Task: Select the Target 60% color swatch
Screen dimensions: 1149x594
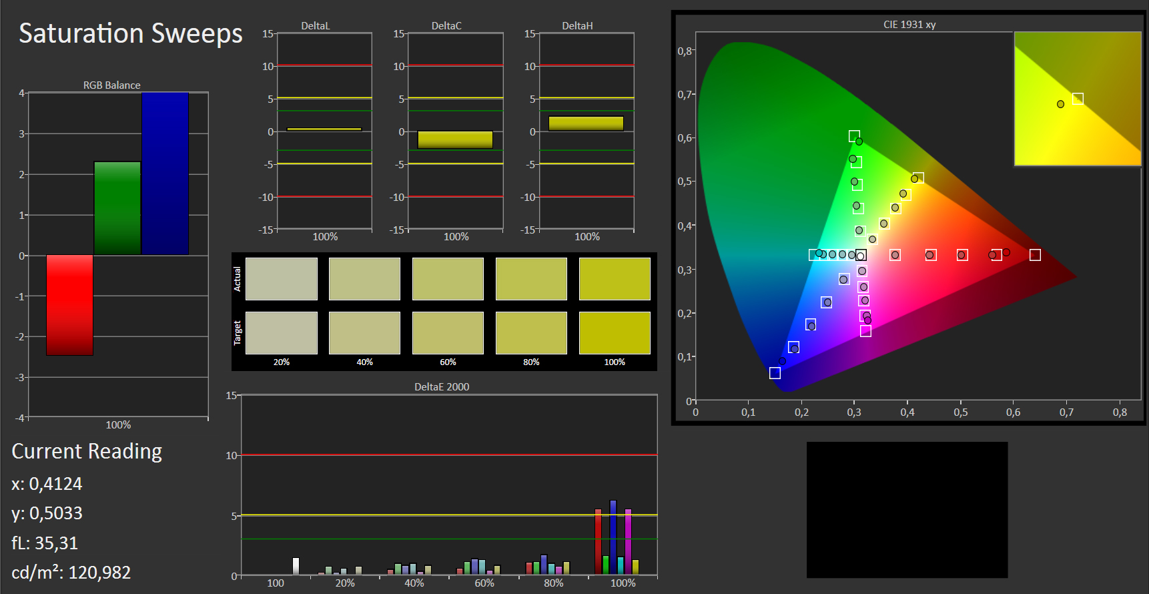Action: pyautogui.click(x=448, y=333)
